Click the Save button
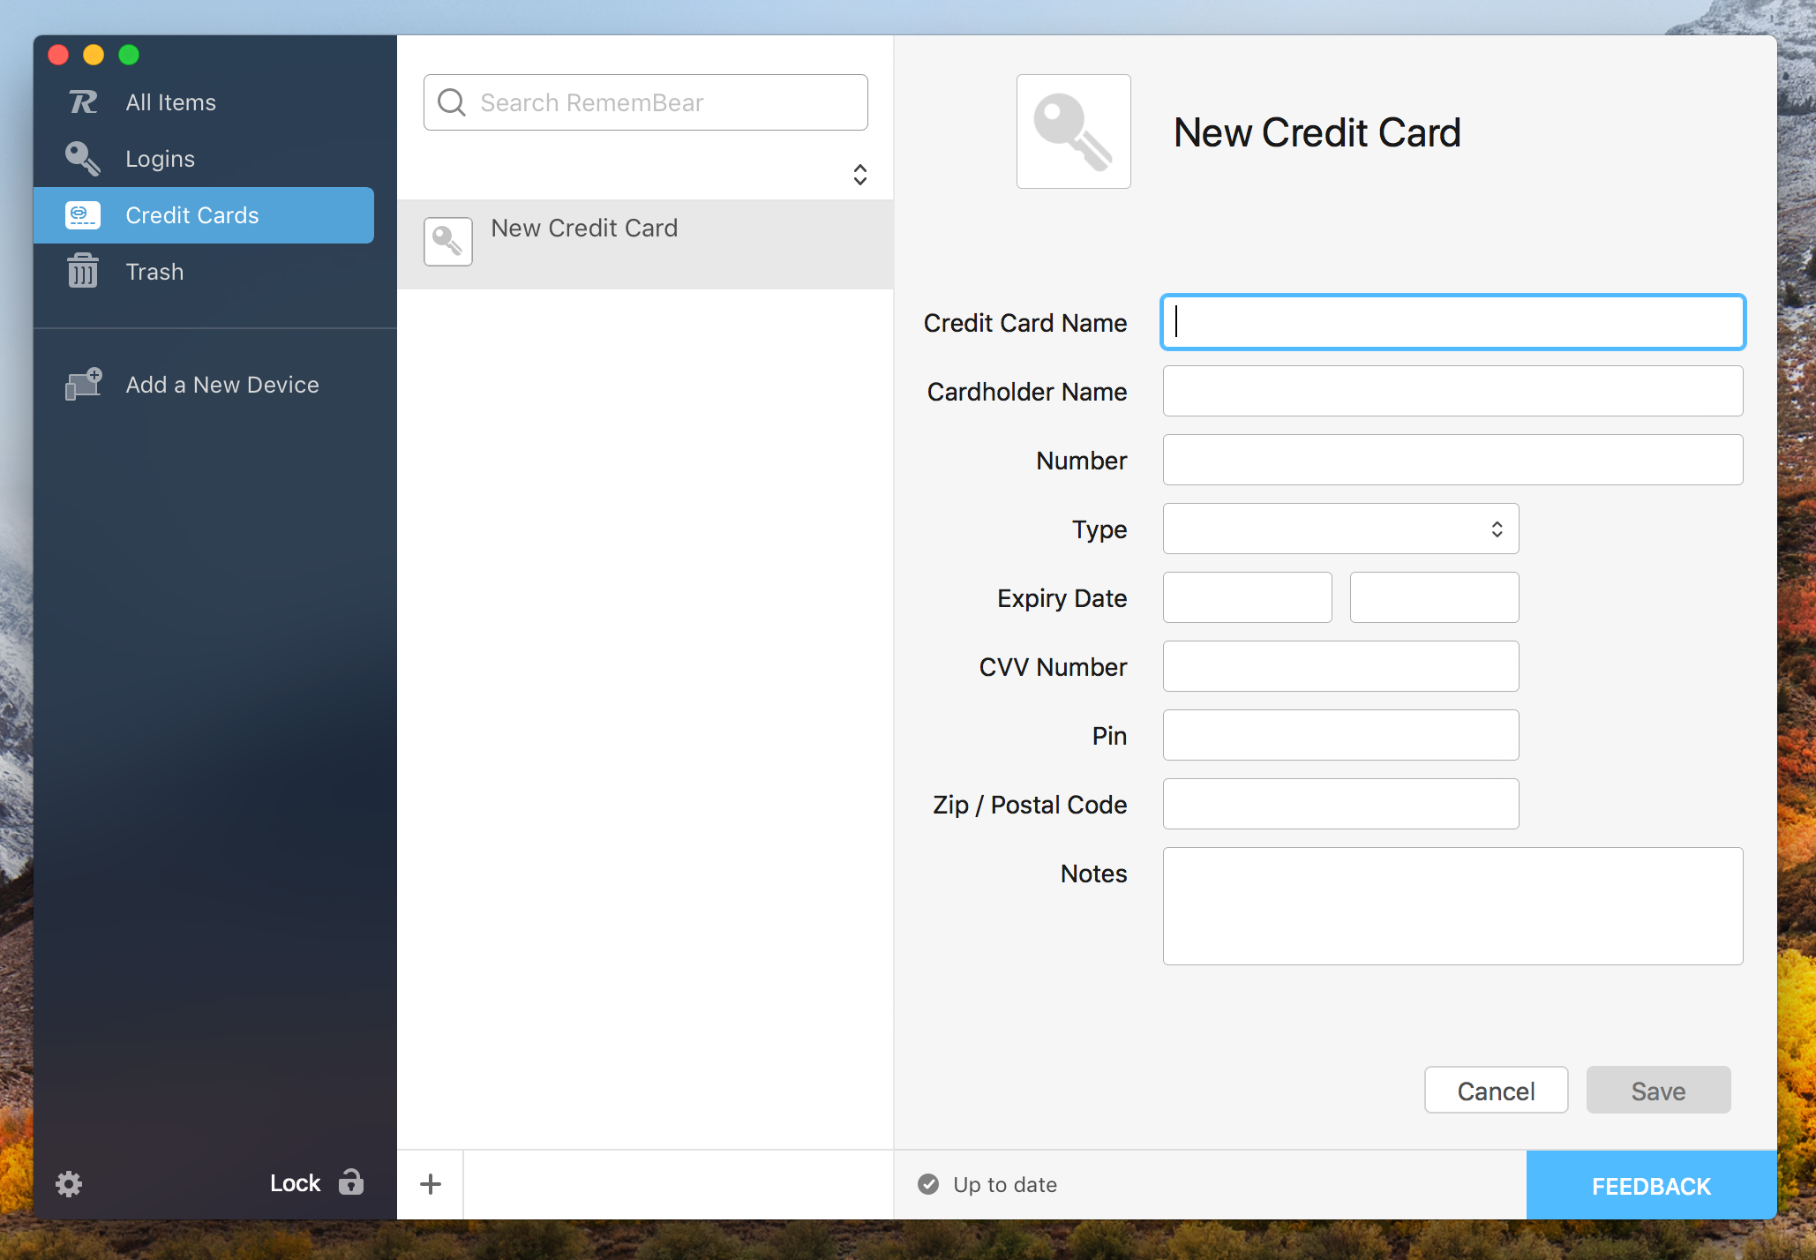 tap(1658, 1091)
